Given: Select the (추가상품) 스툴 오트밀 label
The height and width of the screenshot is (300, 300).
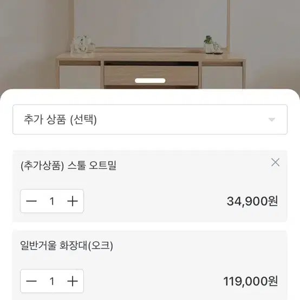Looking at the screenshot, I should [68, 166].
